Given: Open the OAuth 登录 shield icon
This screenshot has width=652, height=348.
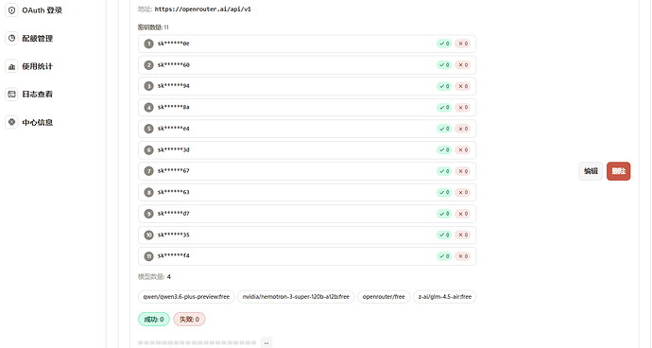Looking at the screenshot, I should 11,10.
